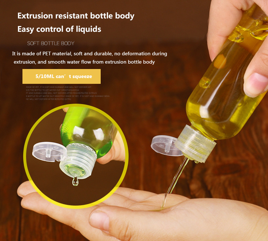Click the flip-top lid of the yellow bottle

tap(165, 145)
